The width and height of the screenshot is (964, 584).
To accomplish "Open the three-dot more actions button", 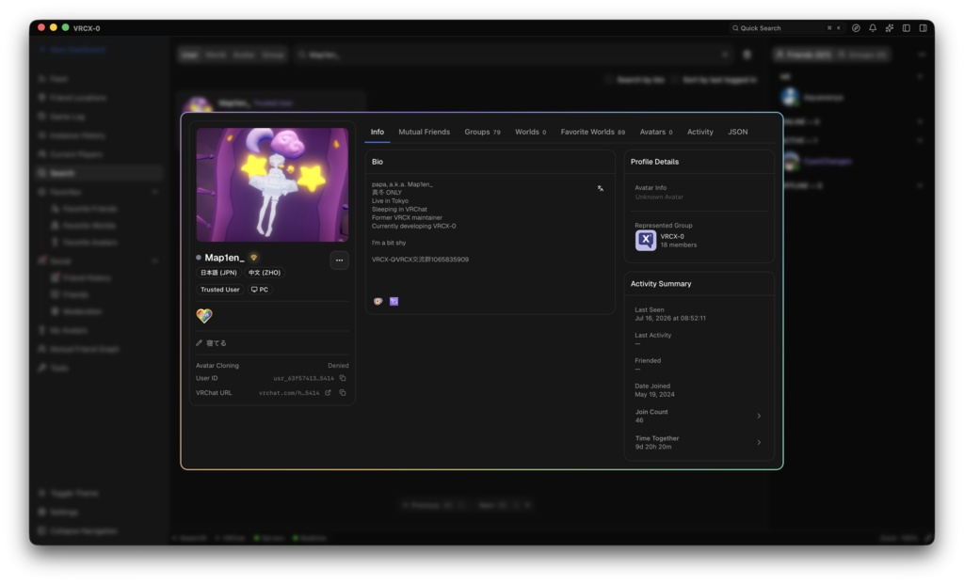I will point(339,260).
